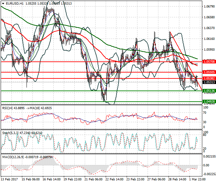Select the 13 Feb 2017 date label
The width and height of the screenshot is (216, 183).
tap(9, 179)
